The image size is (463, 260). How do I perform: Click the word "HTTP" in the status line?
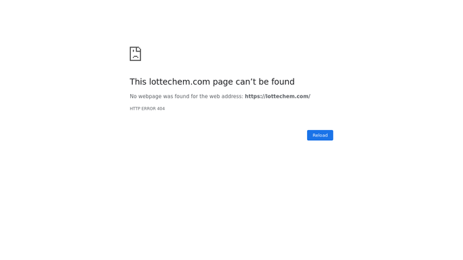click(x=135, y=109)
